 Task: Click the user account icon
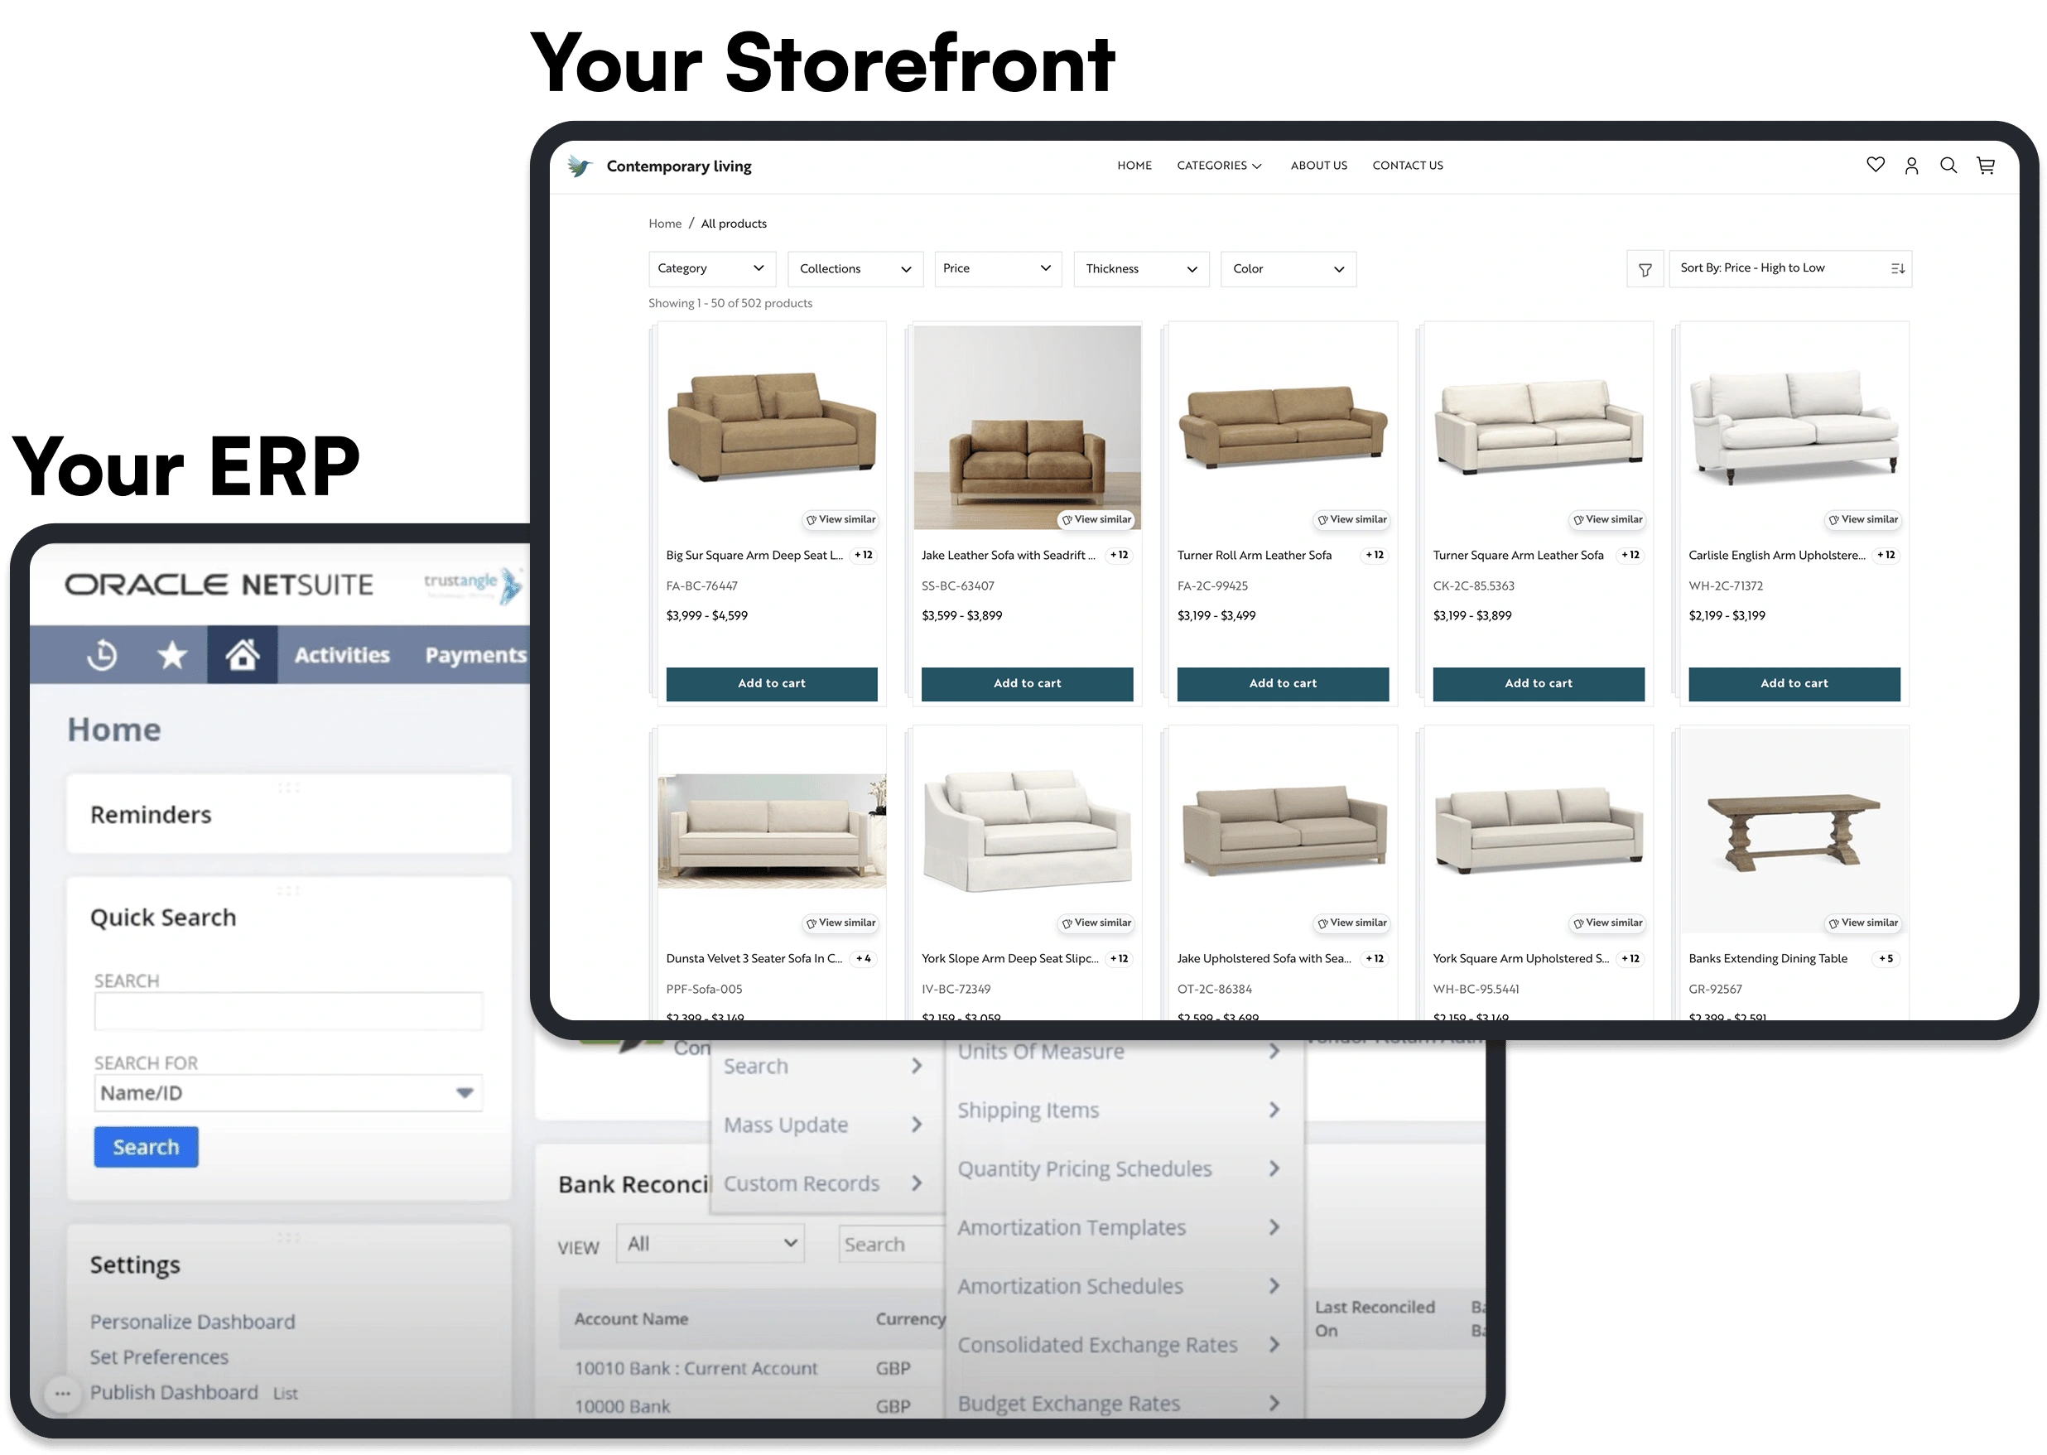tap(1912, 166)
